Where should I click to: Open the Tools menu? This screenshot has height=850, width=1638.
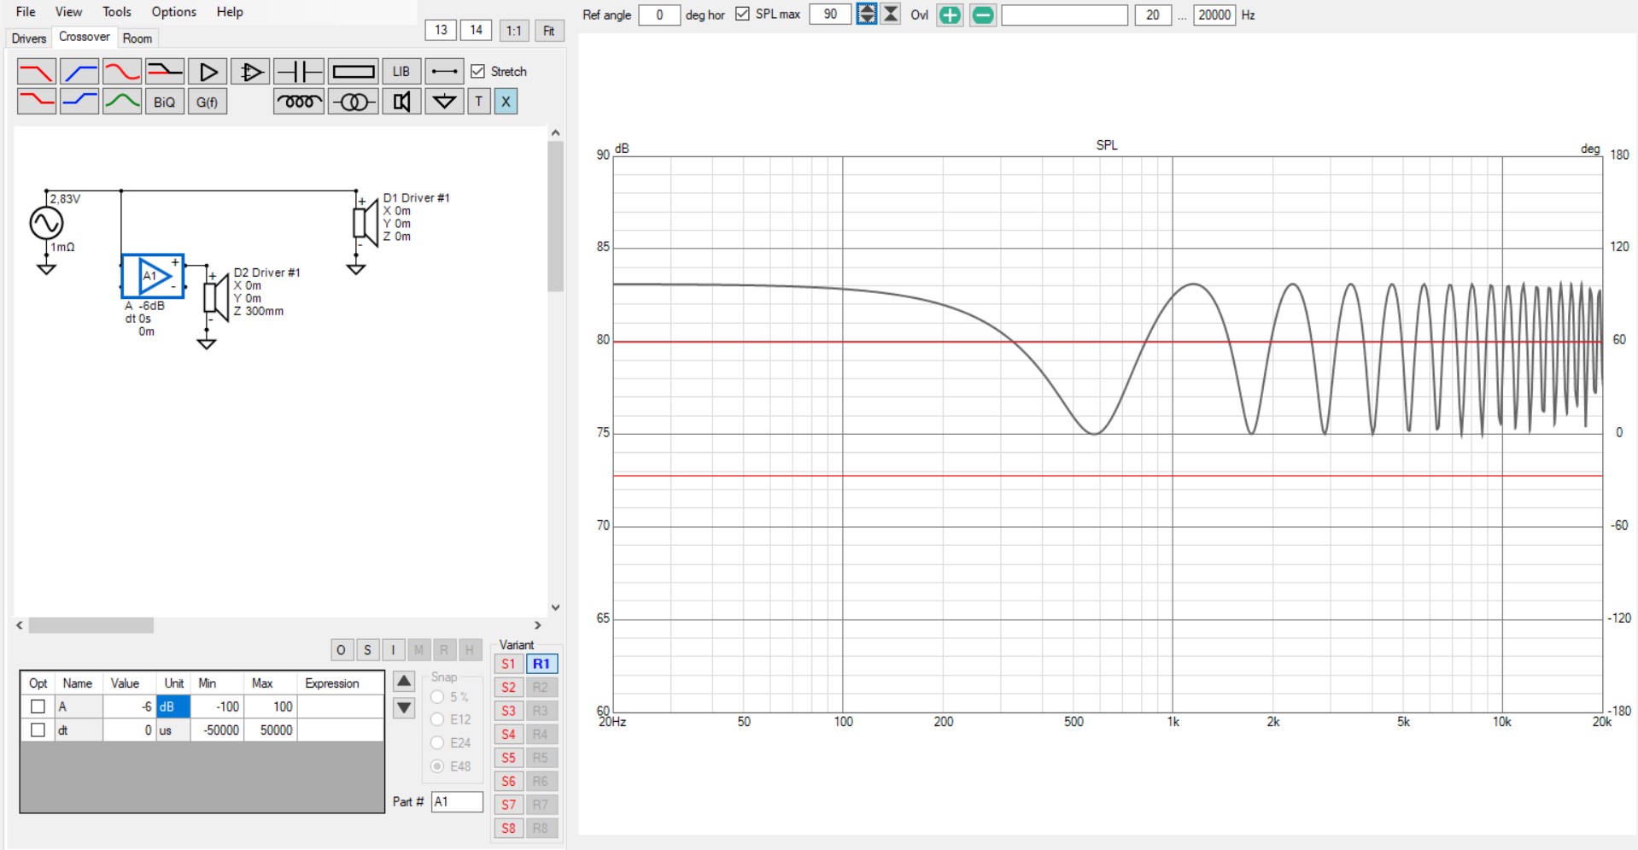click(x=117, y=12)
